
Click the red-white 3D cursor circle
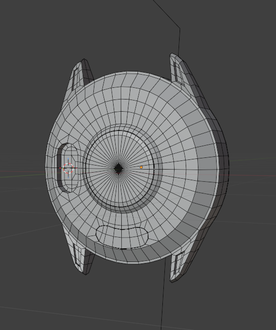[68, 168]
